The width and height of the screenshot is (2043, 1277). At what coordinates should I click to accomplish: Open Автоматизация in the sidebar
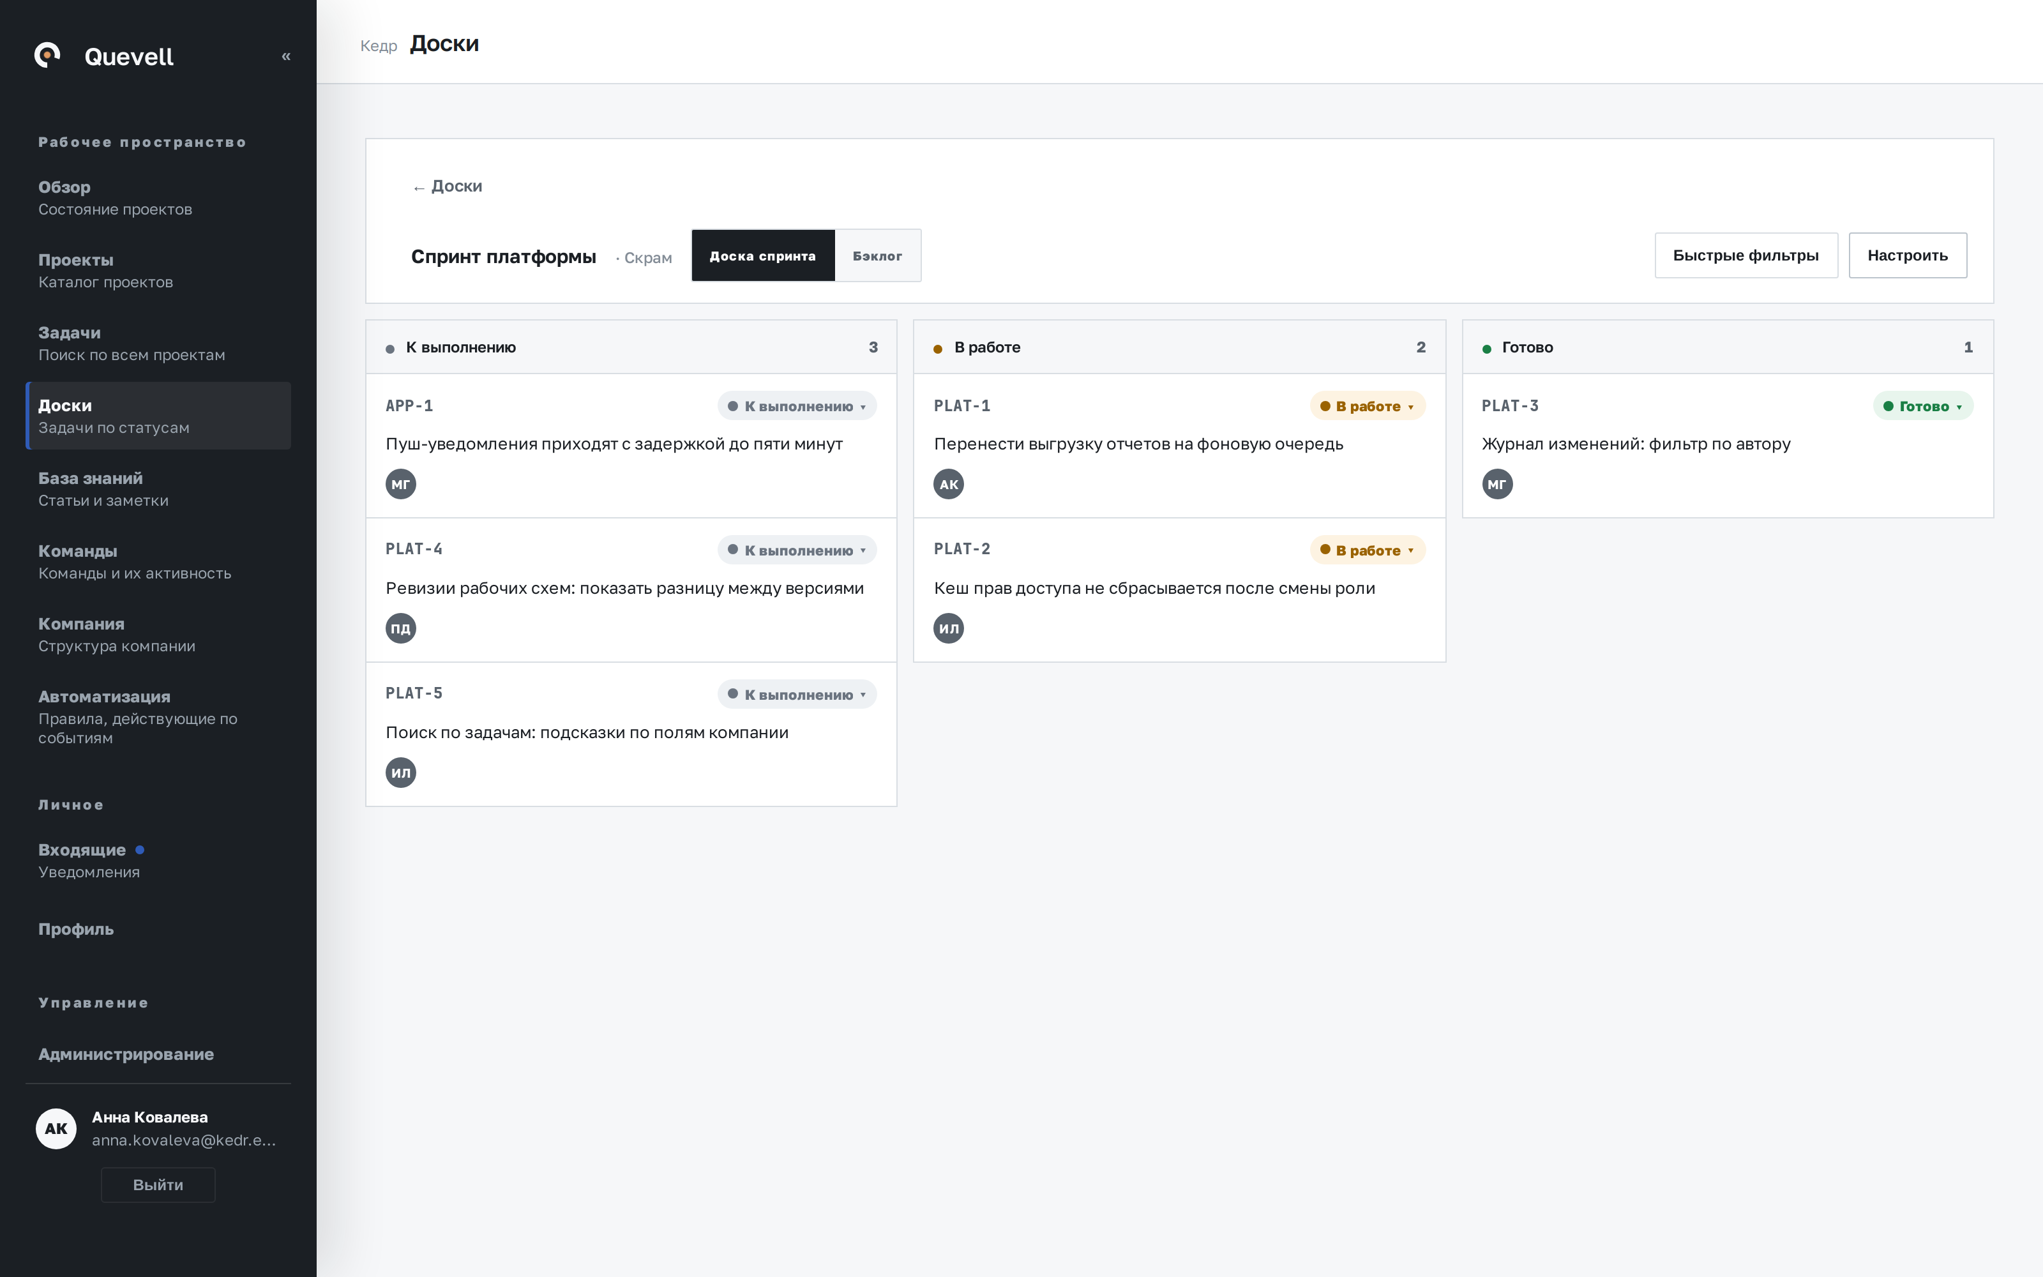tap(158, 716)
